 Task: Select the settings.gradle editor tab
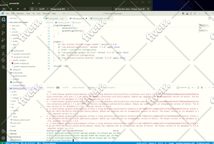coord(78,19)
